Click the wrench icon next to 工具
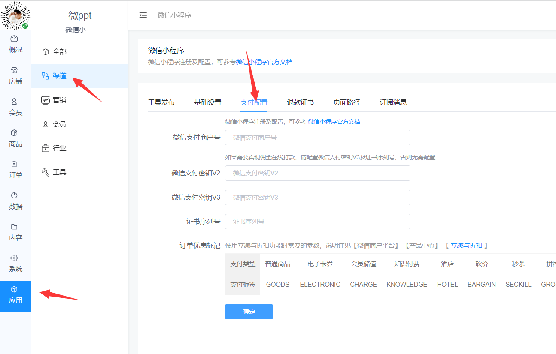 point(45,172)
